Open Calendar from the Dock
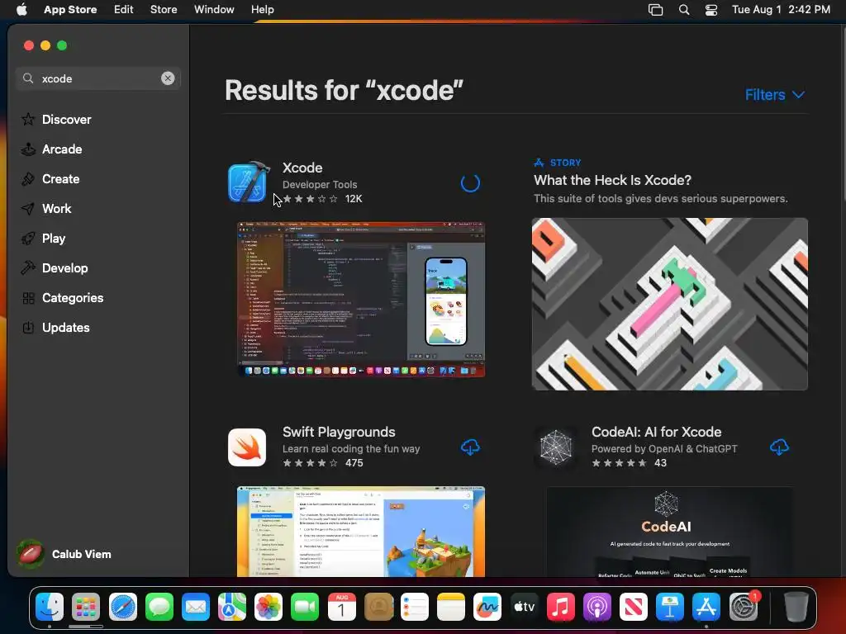The width and height of the screenshot is (846, 634). click(x=341, y=607)
